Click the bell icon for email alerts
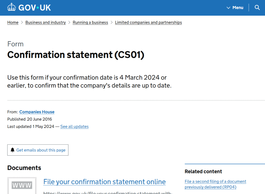 pos(12,150)
